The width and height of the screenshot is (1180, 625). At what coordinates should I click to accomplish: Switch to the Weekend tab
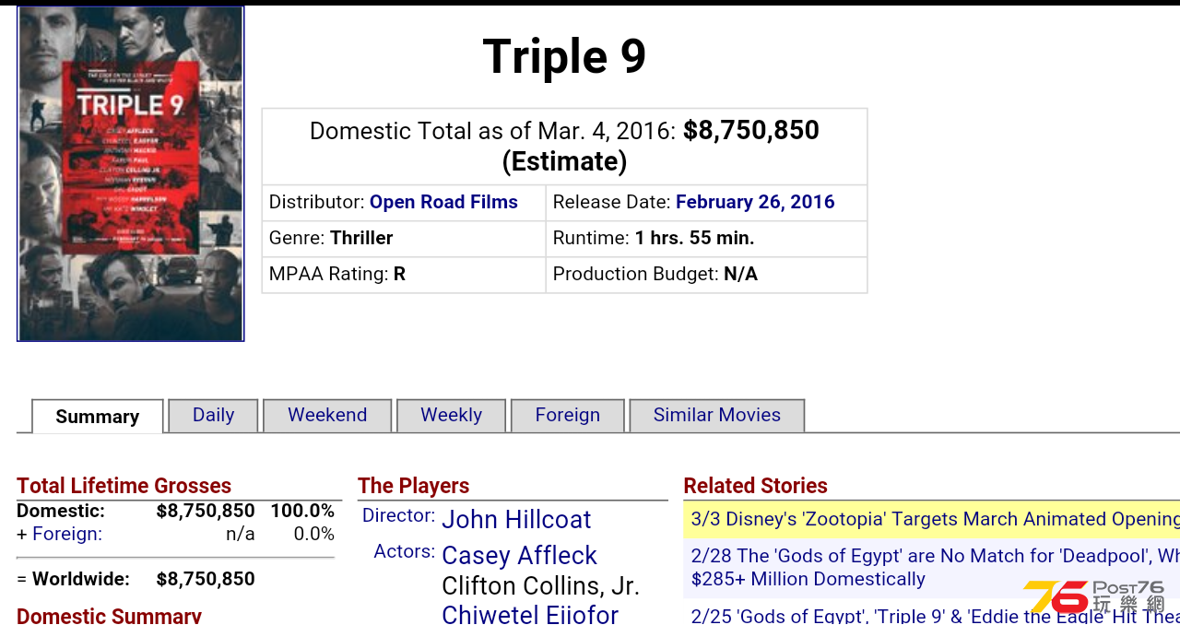coord(327,415)
